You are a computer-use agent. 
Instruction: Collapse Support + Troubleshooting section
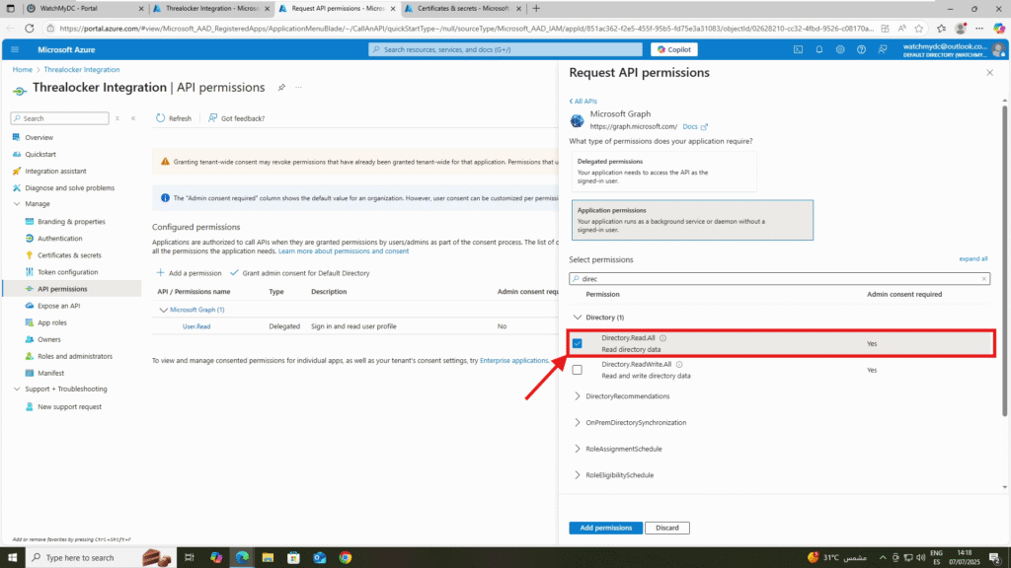[x=17, y=390]
